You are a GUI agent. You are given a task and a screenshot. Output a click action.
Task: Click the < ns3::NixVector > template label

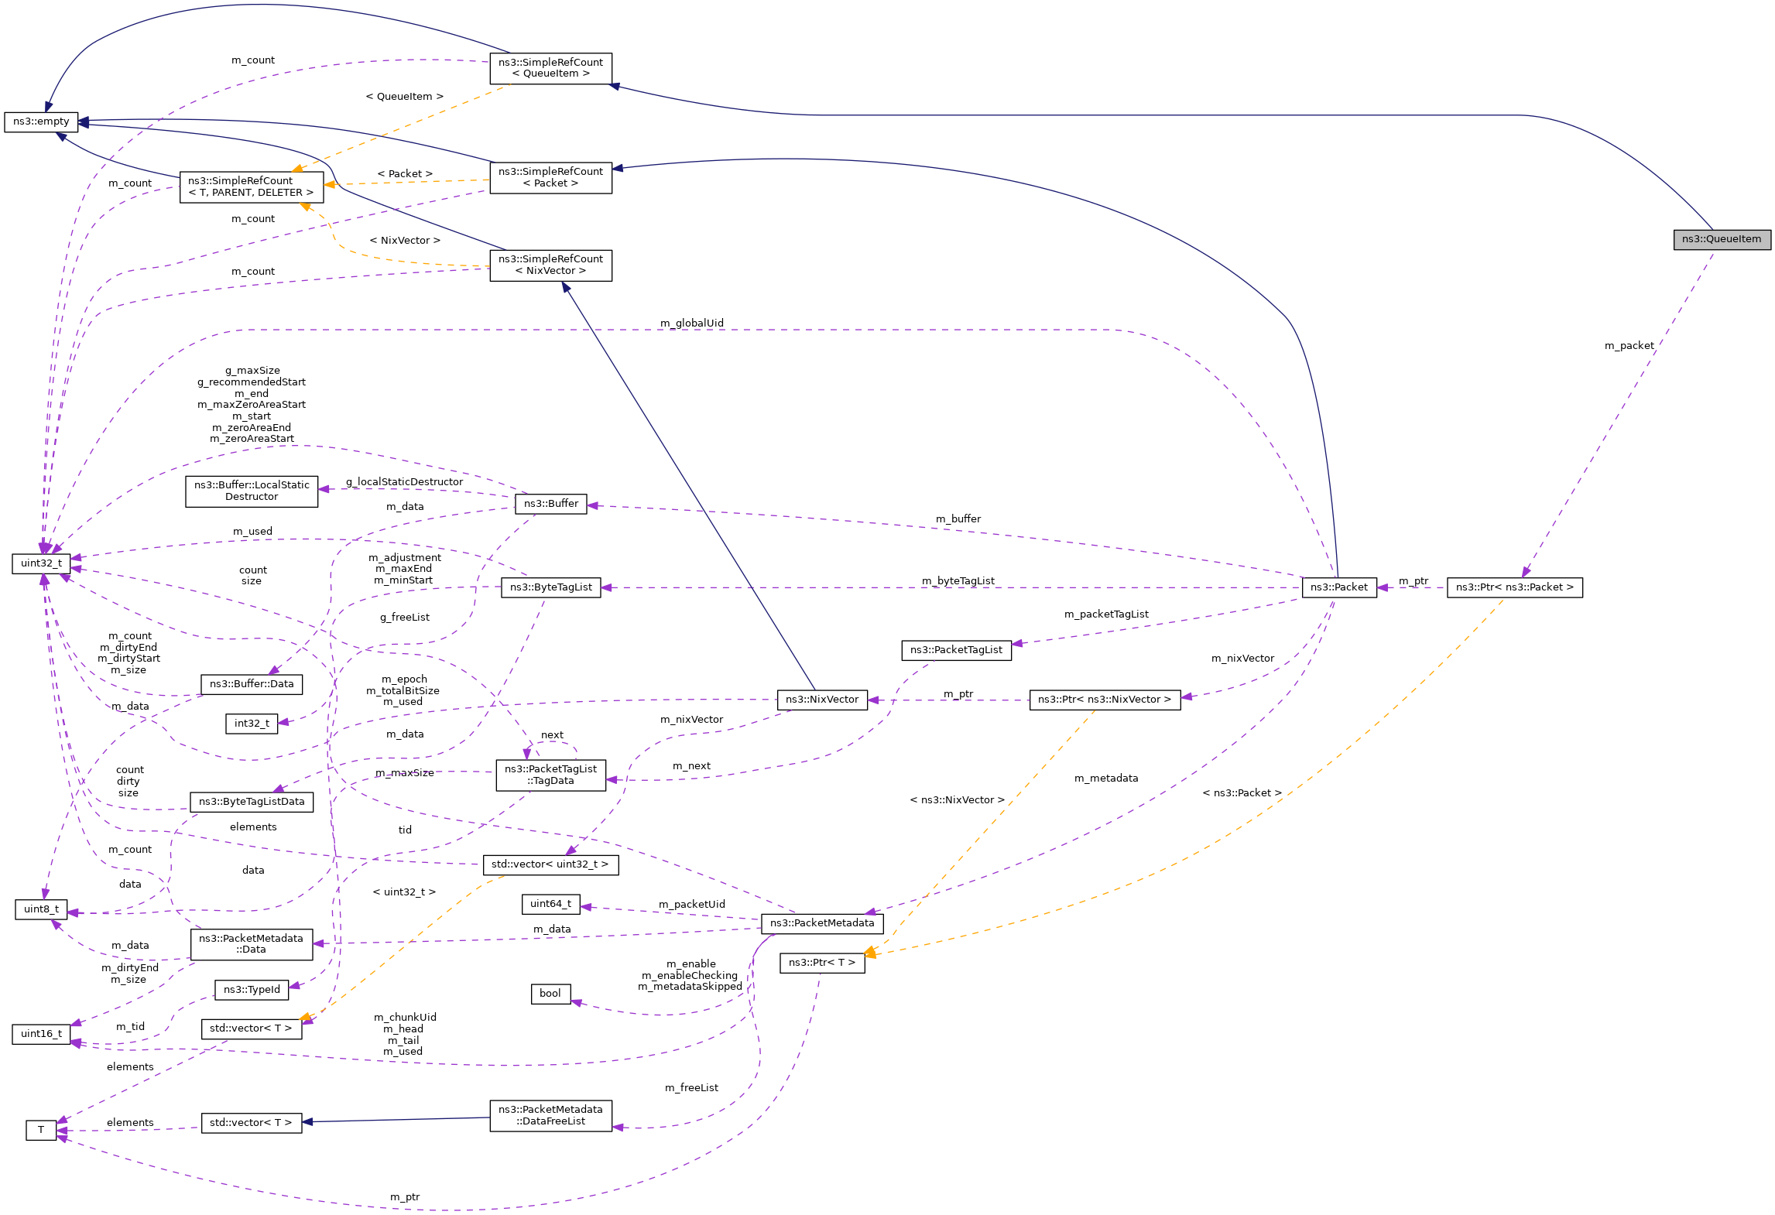pos(957,800)
